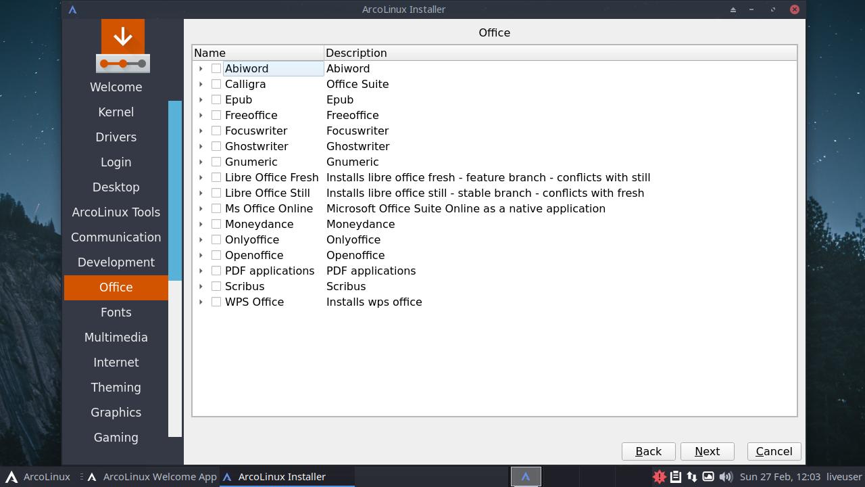
Task: Check the Moneydance checkbox
Action: pos(216,224)
